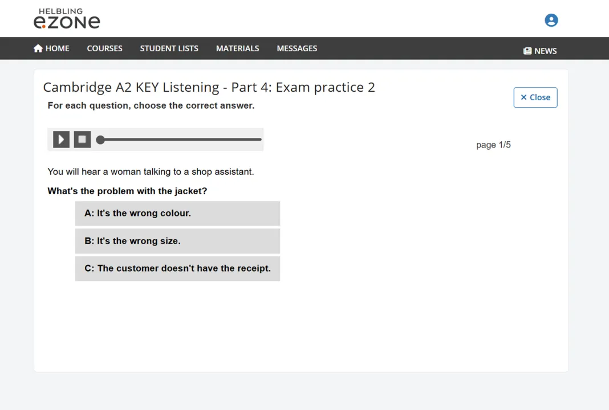Click the News newspaper icon
This screenshot has width=609, height=410.
click(527, 51)
